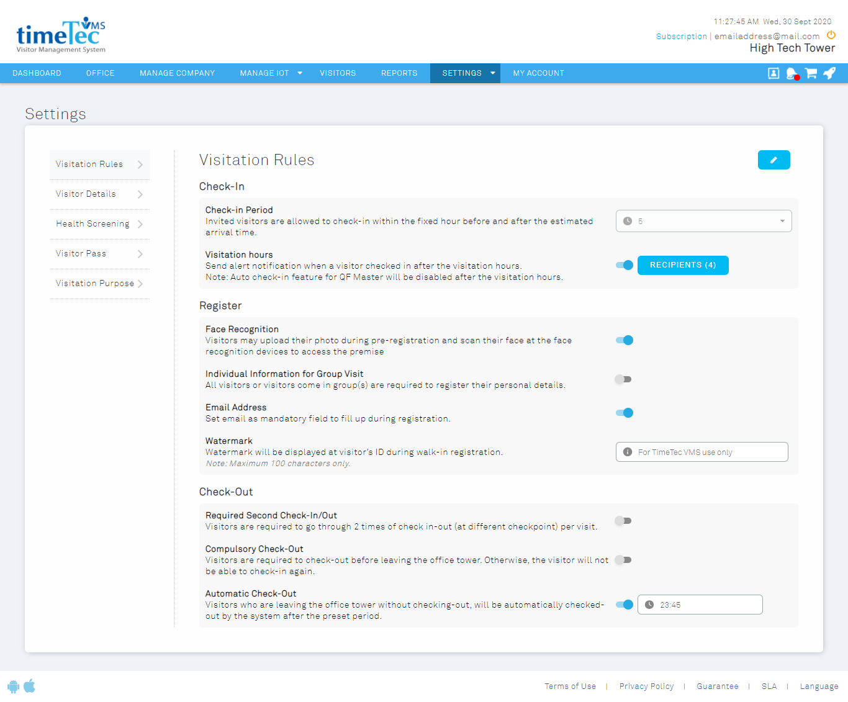The width and height of the screenshot is (848, 702).
Task: Open the Office menu
Action: tap(101, 73)
